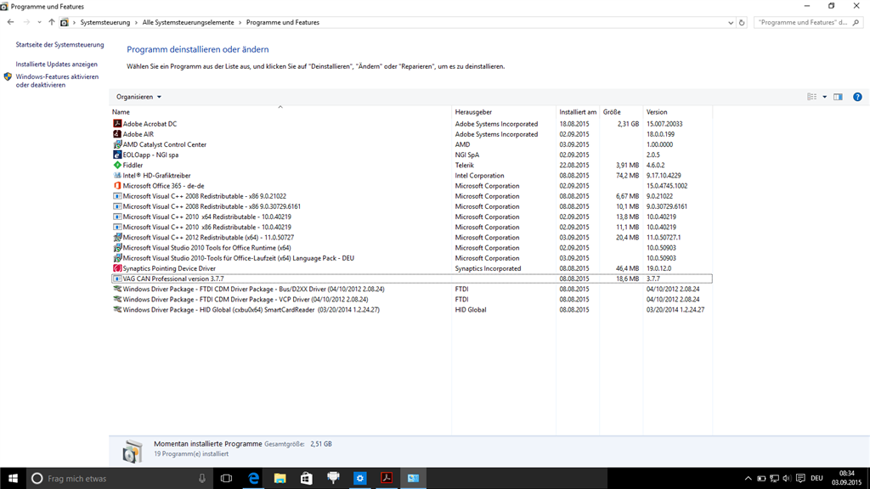This screenshot has height=489, width=870.
Task: Click the 2,31 GB size cell
Action: pyautogui.click(x=628, y=124)
